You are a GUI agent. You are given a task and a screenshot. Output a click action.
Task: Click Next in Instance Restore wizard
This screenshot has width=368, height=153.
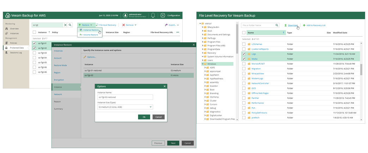pyautogui.click(x=173, y=143)
